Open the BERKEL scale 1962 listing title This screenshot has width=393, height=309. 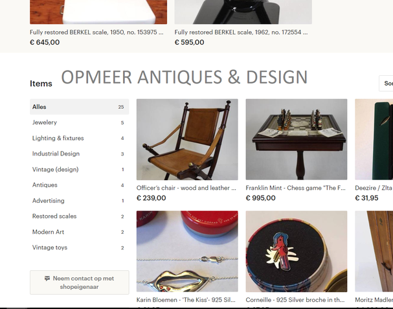pyautogui.click(x=241, y=32)
